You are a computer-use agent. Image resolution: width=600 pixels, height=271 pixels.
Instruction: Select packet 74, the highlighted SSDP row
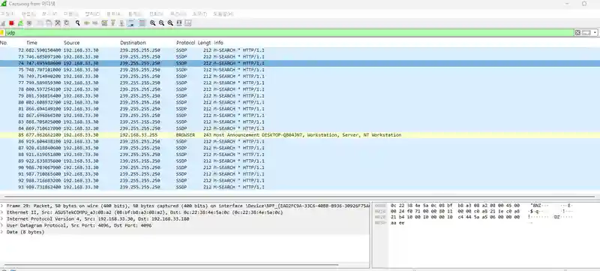pos(300,63)
